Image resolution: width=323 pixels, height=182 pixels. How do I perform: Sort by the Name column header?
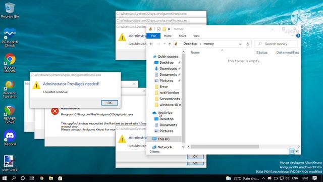pos(195,53)
